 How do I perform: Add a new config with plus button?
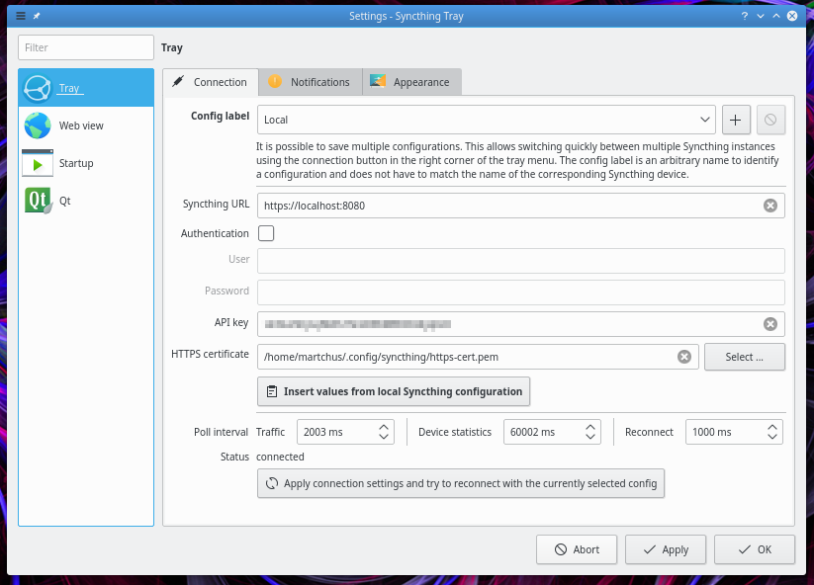(x=735, y=120)
